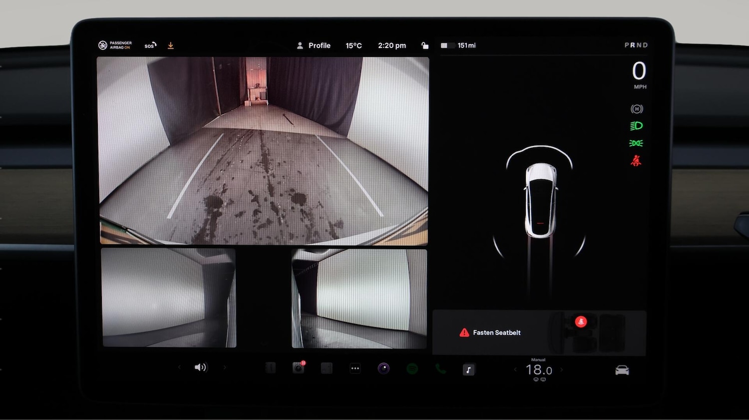Lower cabin temperature with left chevron
The height and width of the screenshot is (420, 749).
(515, 370)
